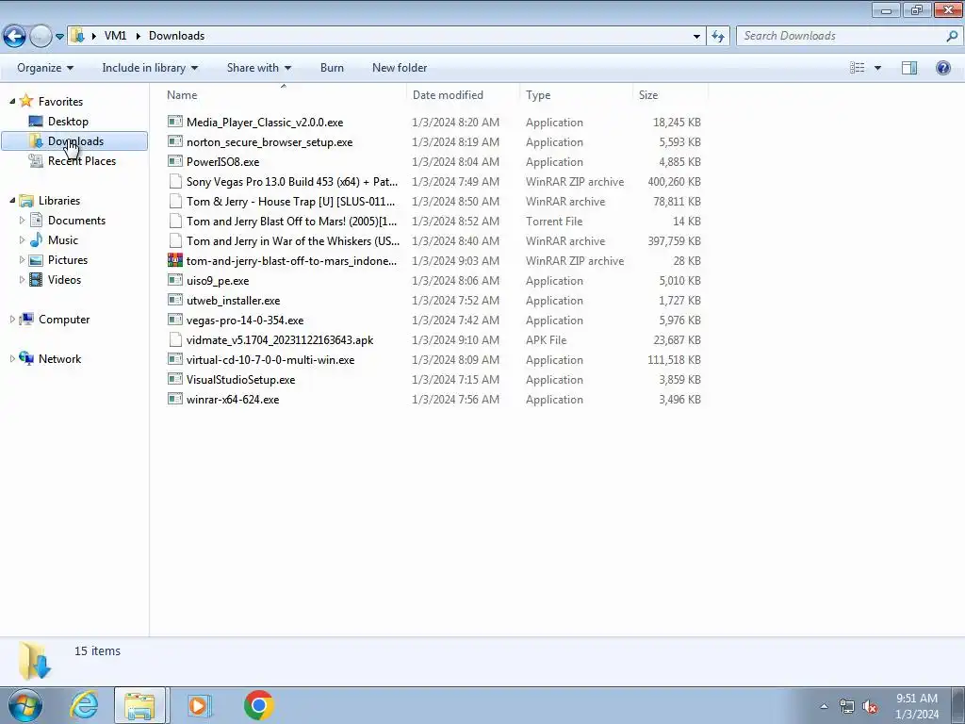
Task: Expand the Music library node
Action: coord(23,240)
